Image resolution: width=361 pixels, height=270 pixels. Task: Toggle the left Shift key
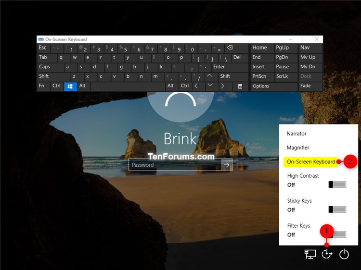coord(53,77)
